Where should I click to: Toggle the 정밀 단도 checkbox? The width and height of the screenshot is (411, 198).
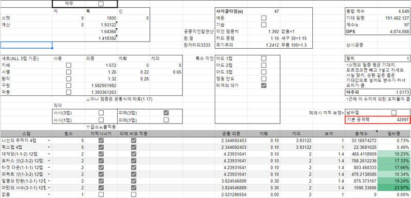point(264,78)
